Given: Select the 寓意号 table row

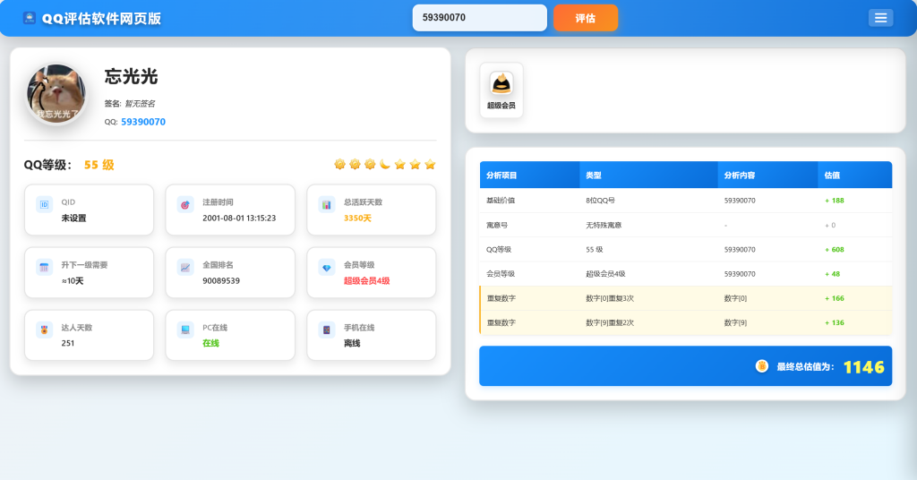Looking at the screenshot, I should click(x=685, y=225).
